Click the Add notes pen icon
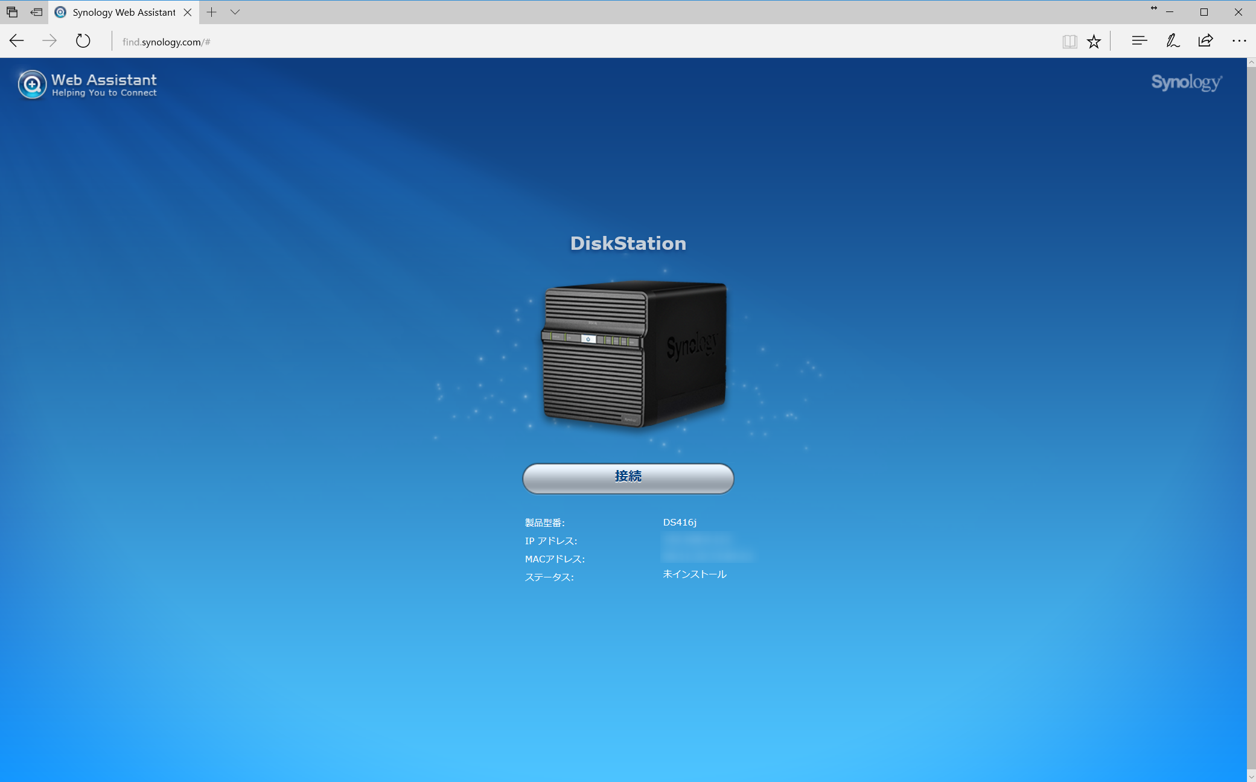Screen dimensions: 1256x782 1172,41
